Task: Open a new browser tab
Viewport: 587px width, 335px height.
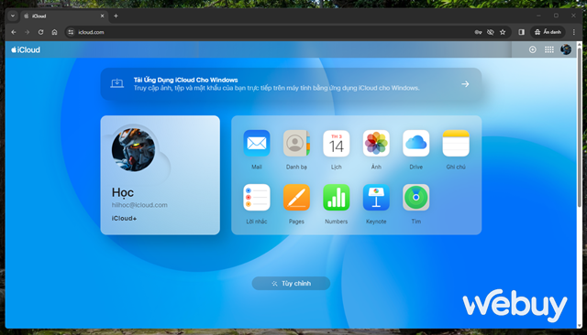Action: click(x=116, y=16)
